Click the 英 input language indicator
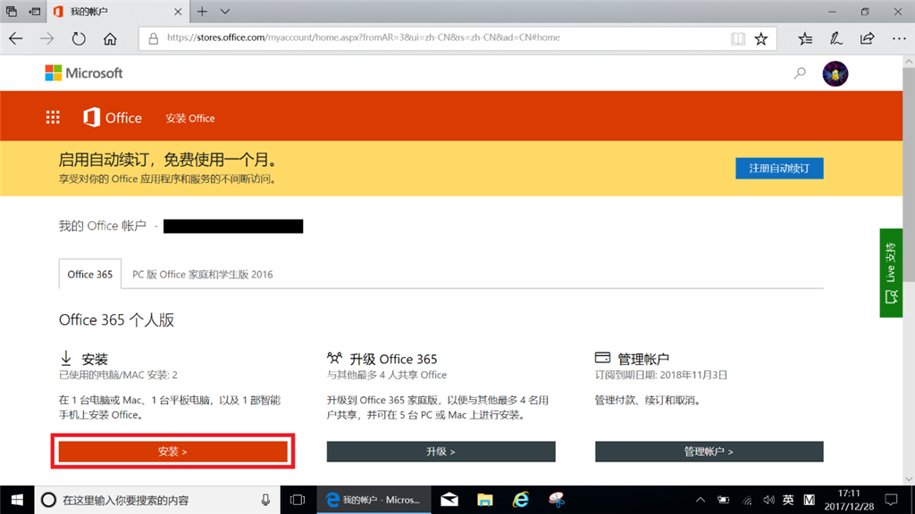Image resolution: width=915 pixels, height=514 pixels. [x=788, y=500]
